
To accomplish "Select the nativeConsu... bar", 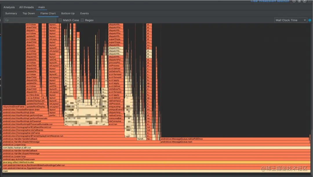I will coord(116,115).
